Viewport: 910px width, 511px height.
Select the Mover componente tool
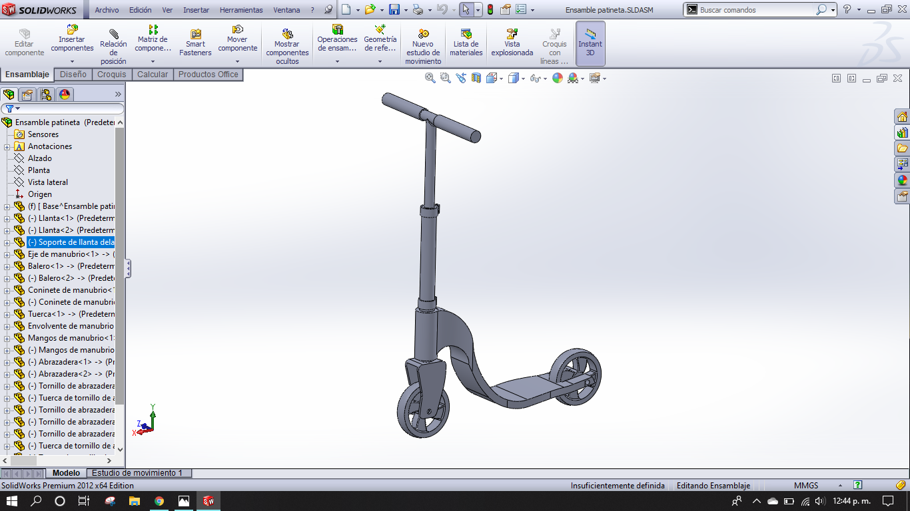[x=238, y=39]
